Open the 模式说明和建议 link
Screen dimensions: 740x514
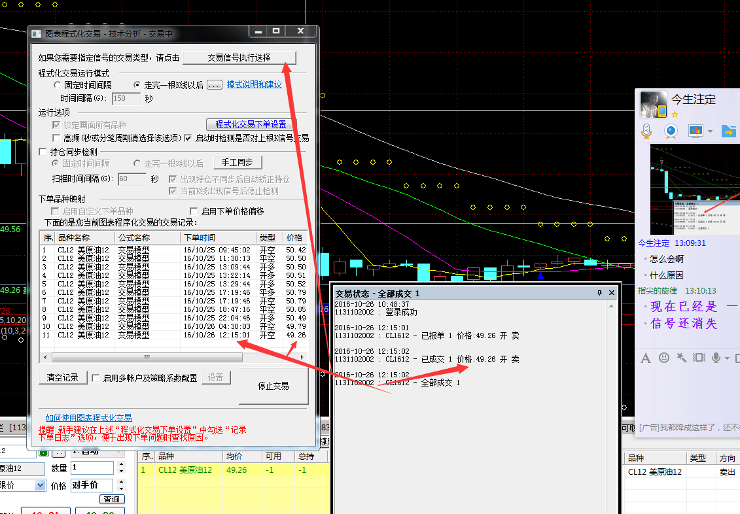[x=255, y=84]
